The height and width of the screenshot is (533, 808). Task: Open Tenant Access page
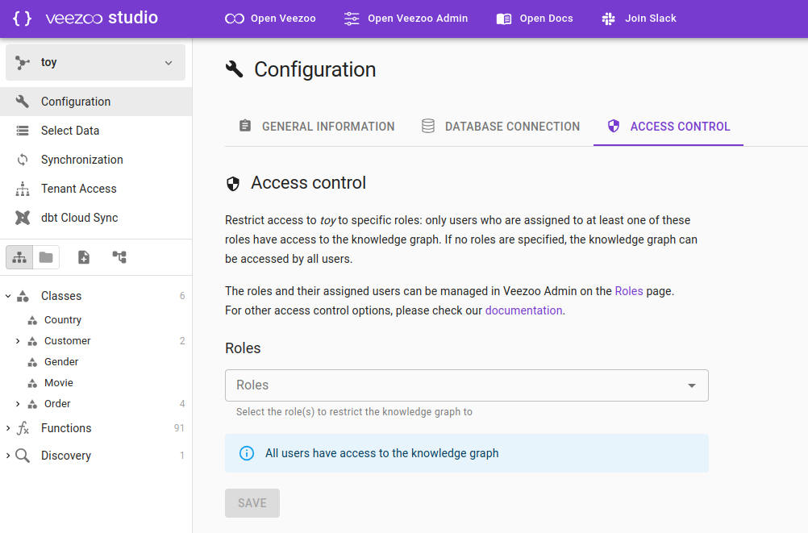(x=96, y=189)
